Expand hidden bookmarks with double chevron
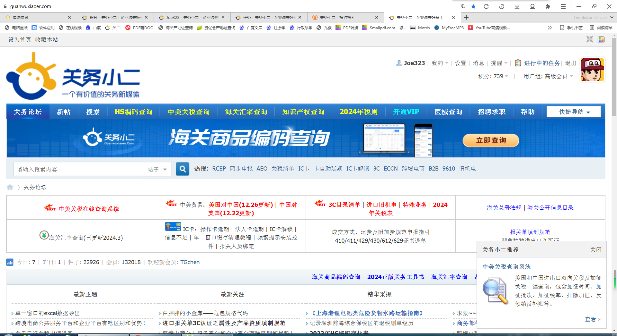 point(550,28)
